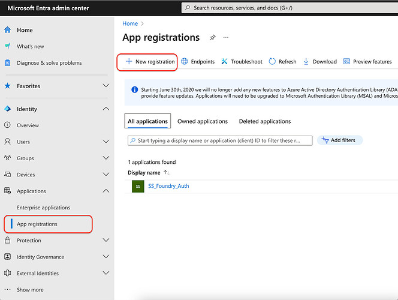Click the search magnifier icon in top bar

(x=188, y=8)
